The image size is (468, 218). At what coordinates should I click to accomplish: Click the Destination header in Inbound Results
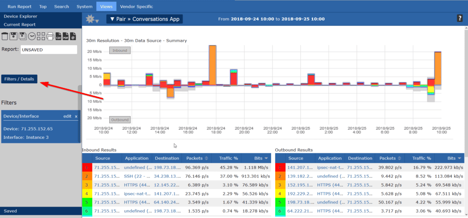pyautogui.click(x=167, y=158)
